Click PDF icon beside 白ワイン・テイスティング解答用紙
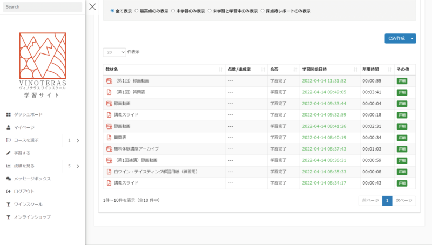Image resolution: width=432 pixels, height=245 pixels. pos(109,171)
